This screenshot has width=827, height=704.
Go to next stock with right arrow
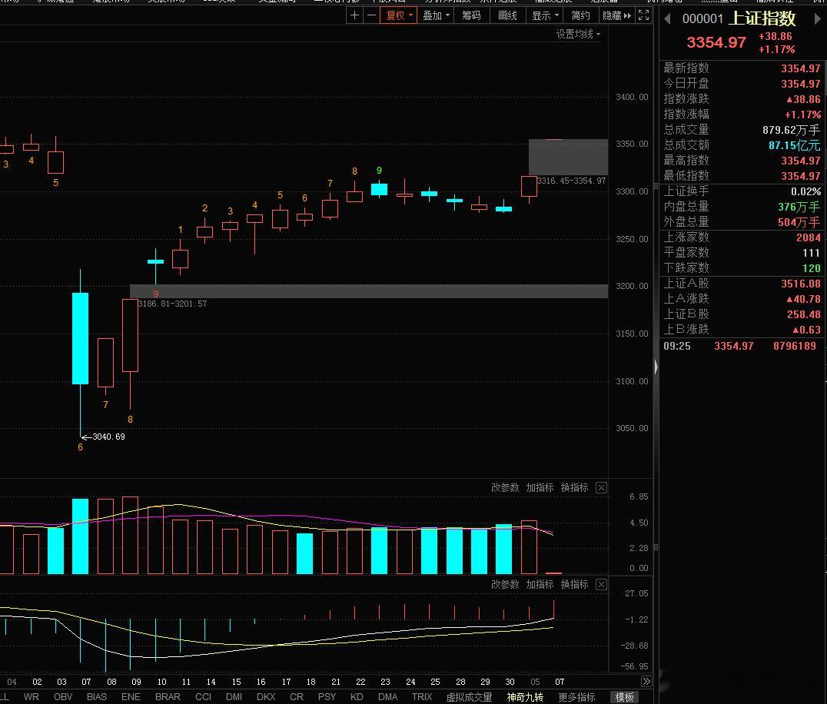click(x=818, y=19)
